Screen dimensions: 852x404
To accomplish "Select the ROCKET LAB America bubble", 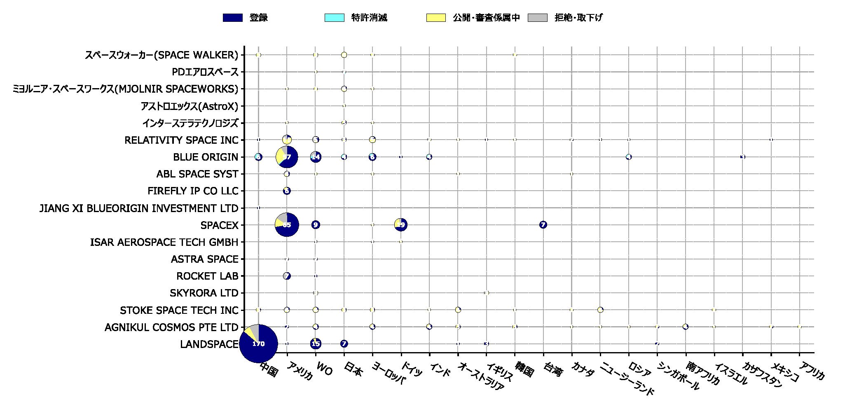I will [287, 276].
